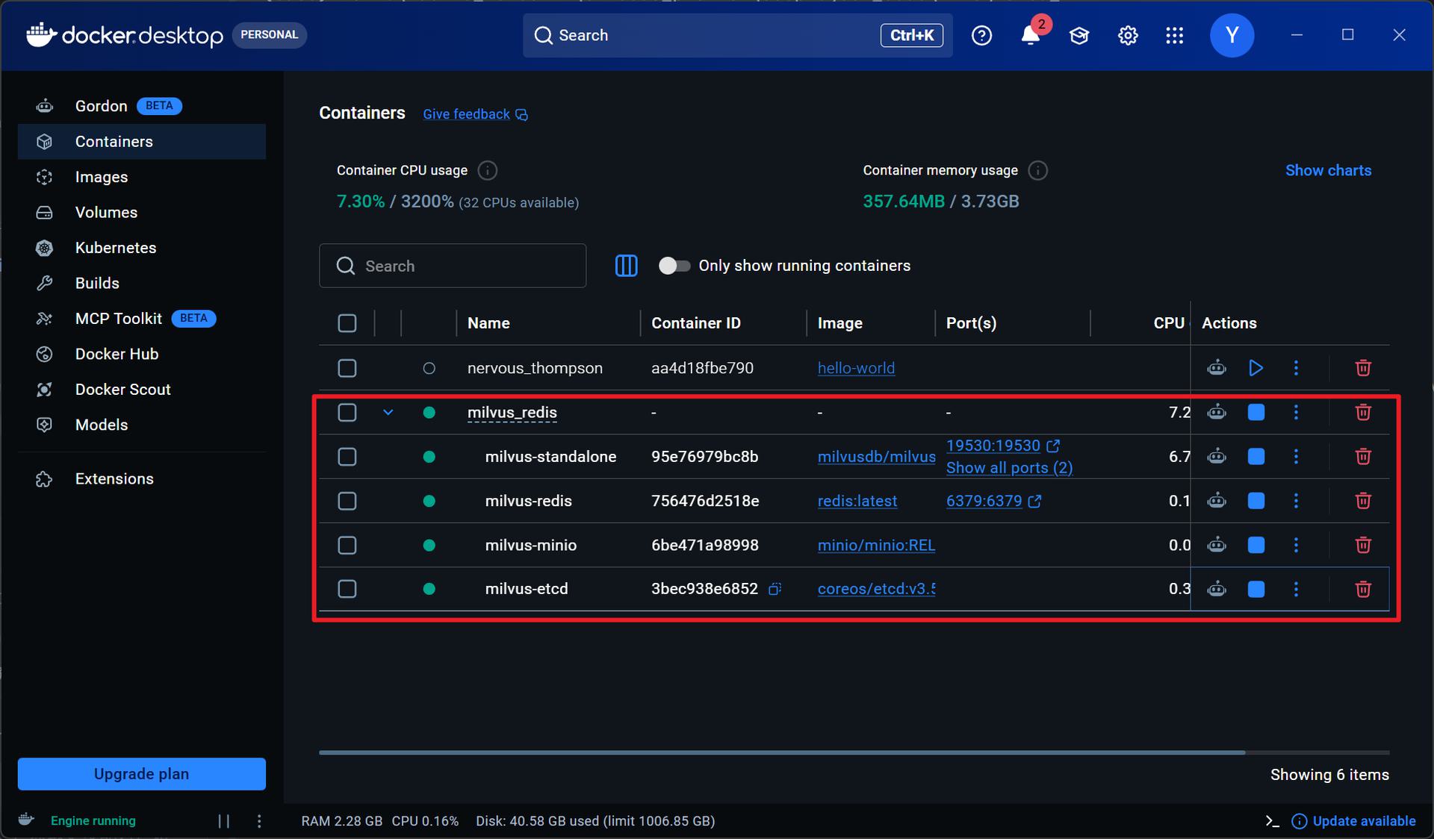Viewport: 1434px width, 839px height.
Task: Open more actions for milvus_redis stack
Action: click(x=1296, y=412)
